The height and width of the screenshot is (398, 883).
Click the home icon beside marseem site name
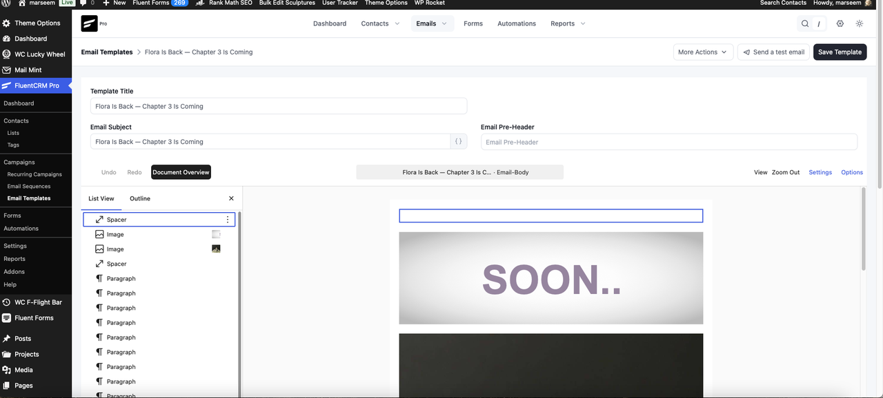point(21,3)
